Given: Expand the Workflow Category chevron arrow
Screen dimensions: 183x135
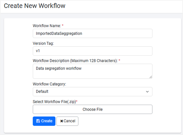Looking at the screenshot, I should pos(147,92).
